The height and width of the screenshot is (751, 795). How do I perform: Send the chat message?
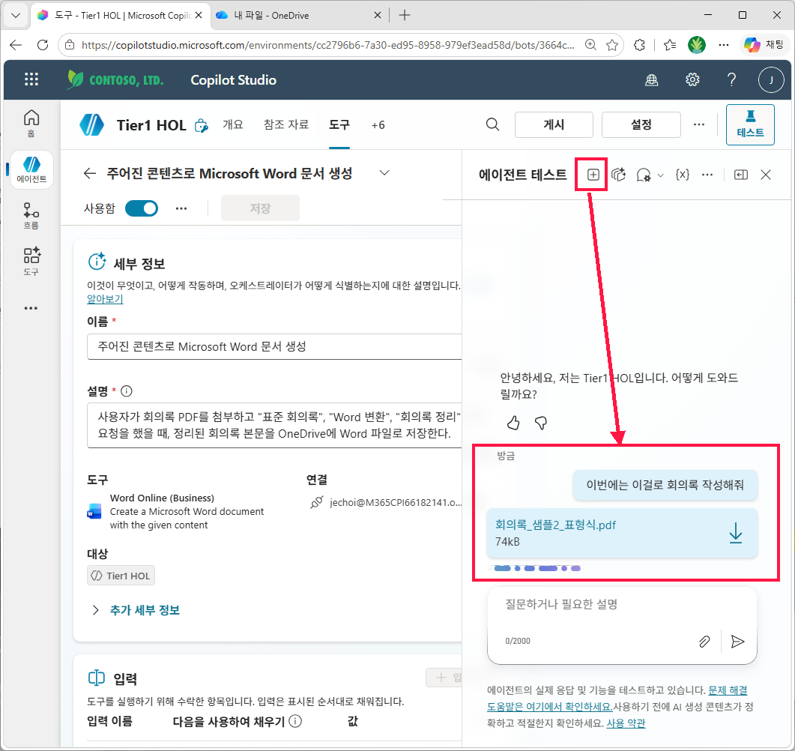(738, 642)
